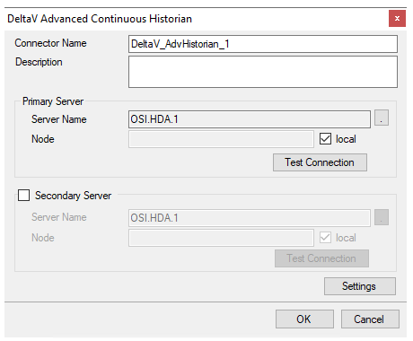This screenshot has height=341, width=413.
Task: Click the dialog title DeltaV Advanced Continuous Historian
Action: [x=100, y=19]
